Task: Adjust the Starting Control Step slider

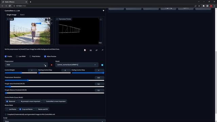Action: point(55,73)
